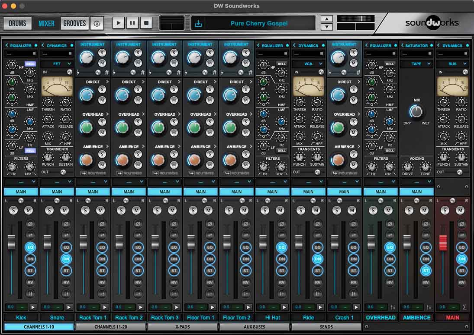
Task: Click the Snare channel 0.0 volume field
Action: pyautogui.click(x=47, y=307)
